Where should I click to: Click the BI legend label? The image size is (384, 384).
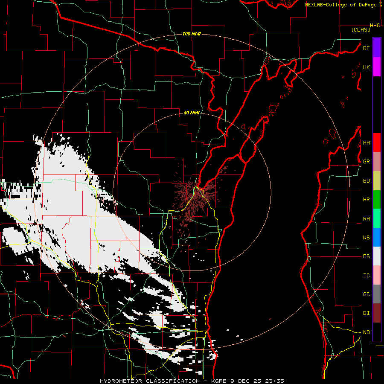point(366,313)
